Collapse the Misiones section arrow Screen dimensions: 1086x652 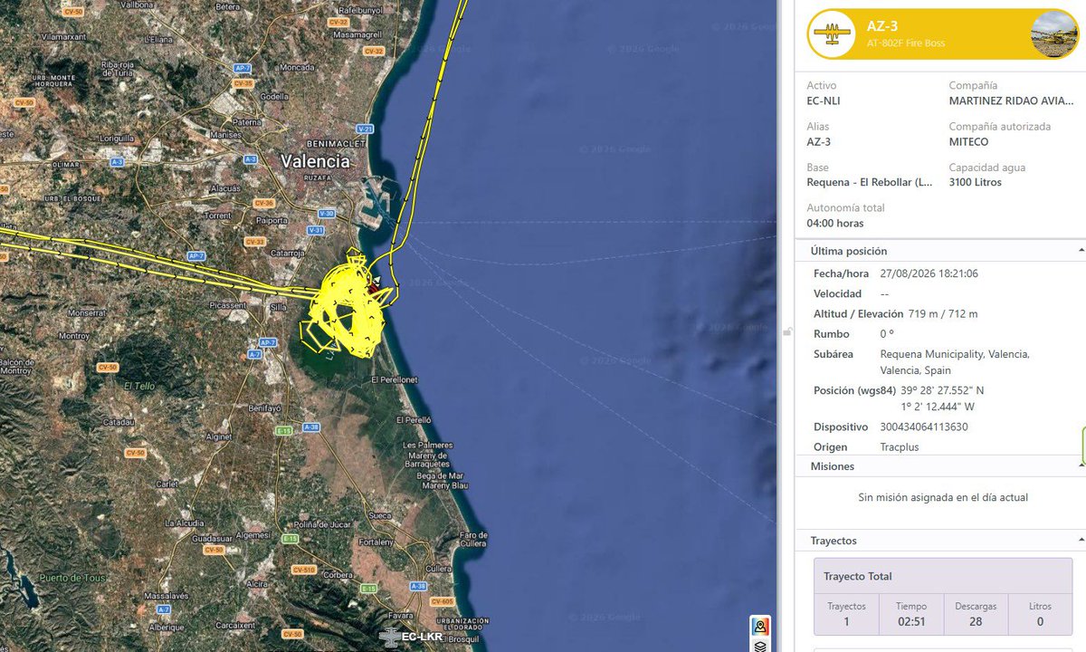tap(1081, 466)
